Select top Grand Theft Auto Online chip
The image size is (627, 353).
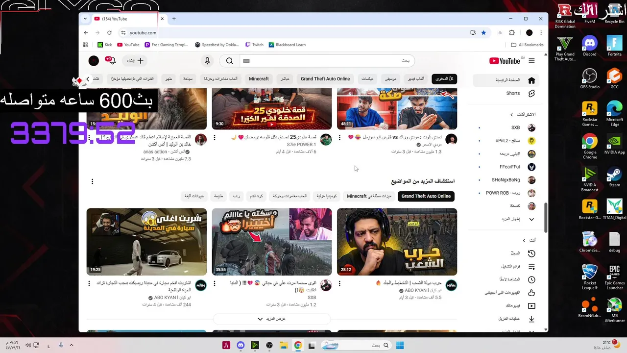coord(325,78)
